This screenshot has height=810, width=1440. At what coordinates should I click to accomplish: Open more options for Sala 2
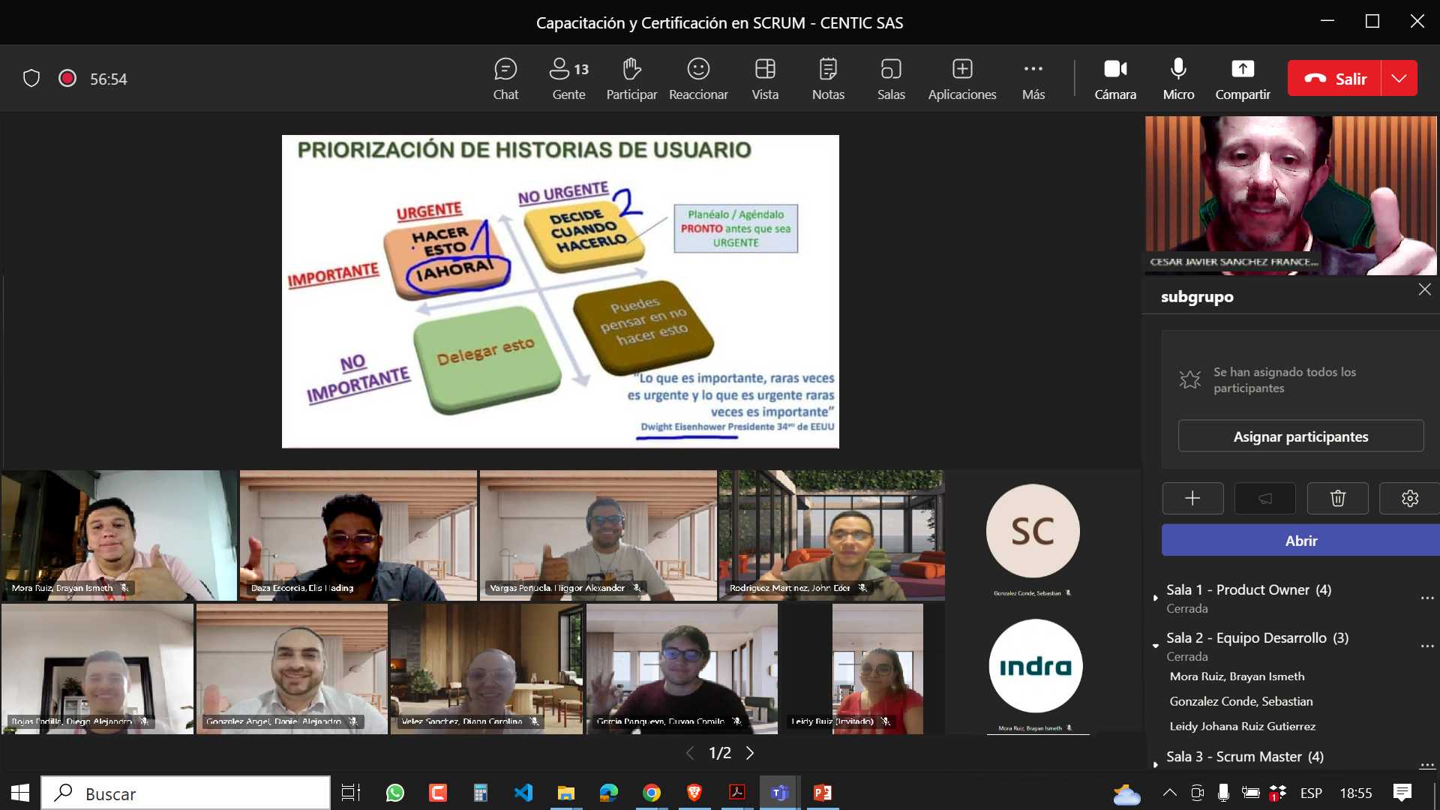point(1426,646)
